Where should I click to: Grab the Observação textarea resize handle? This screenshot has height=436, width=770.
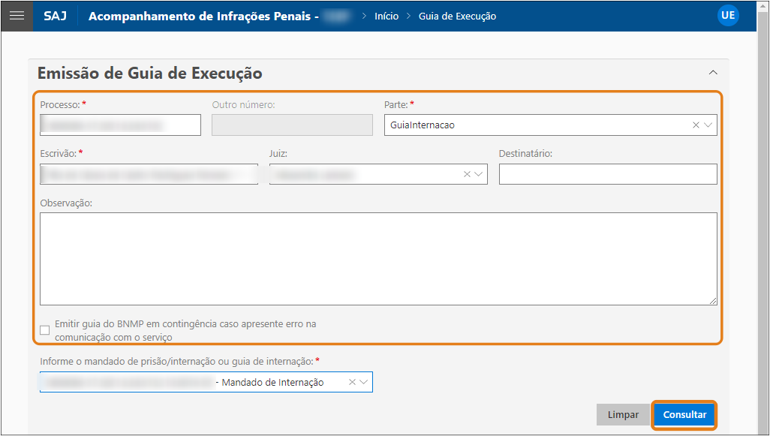click(x=712, y=300)
